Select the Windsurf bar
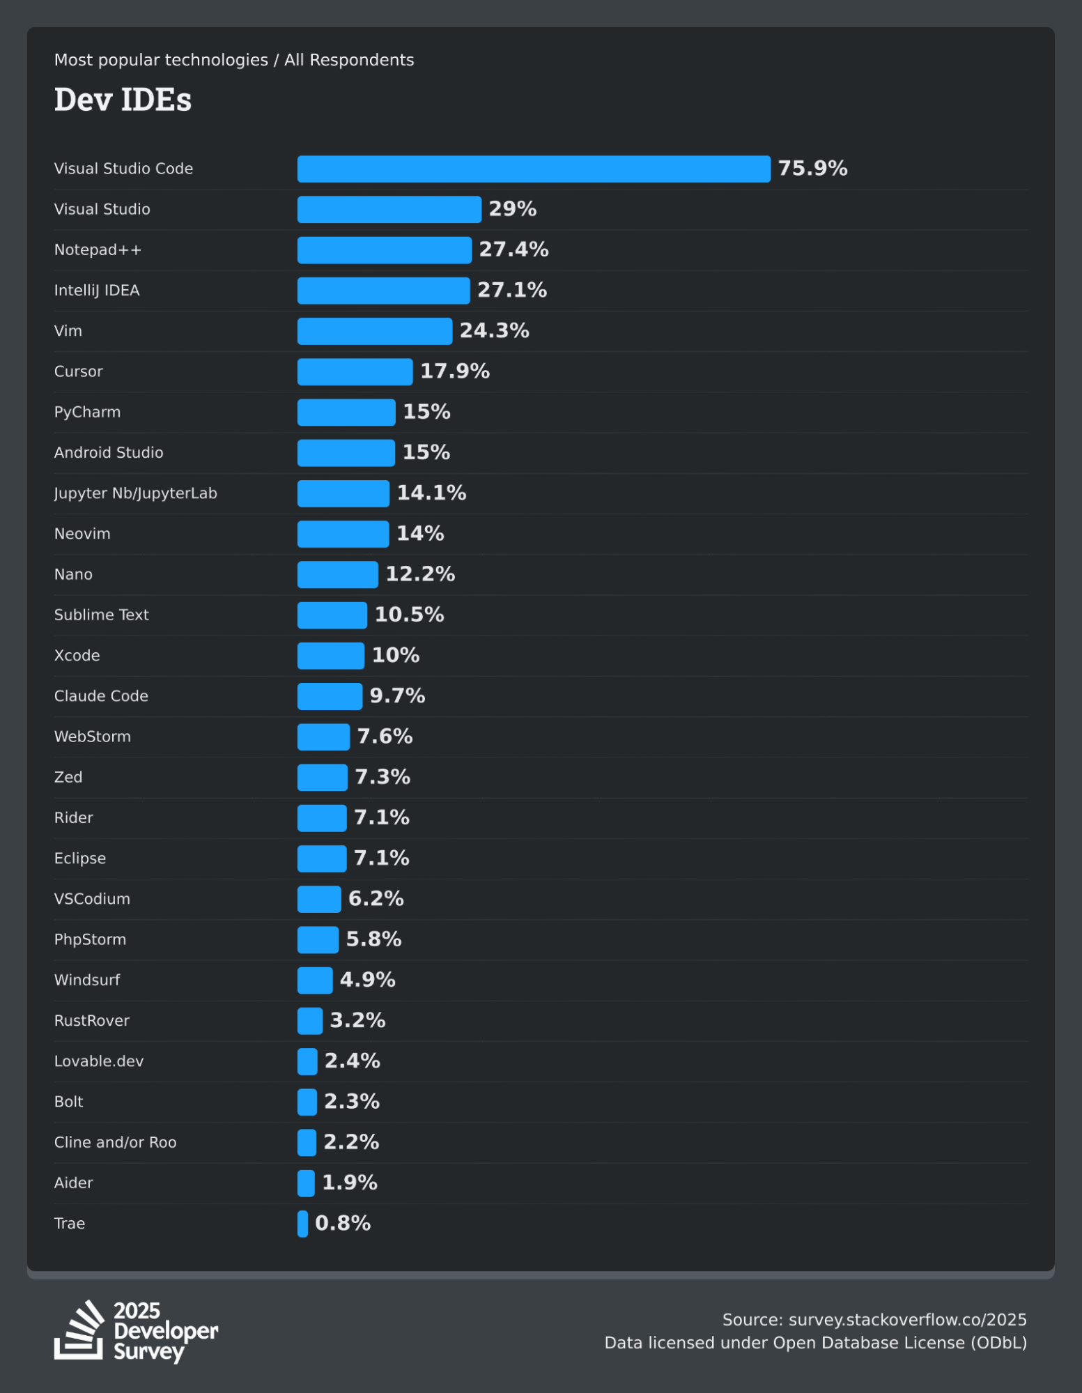The height and width of the screenshot is (1393, 1082). [315, 980]
